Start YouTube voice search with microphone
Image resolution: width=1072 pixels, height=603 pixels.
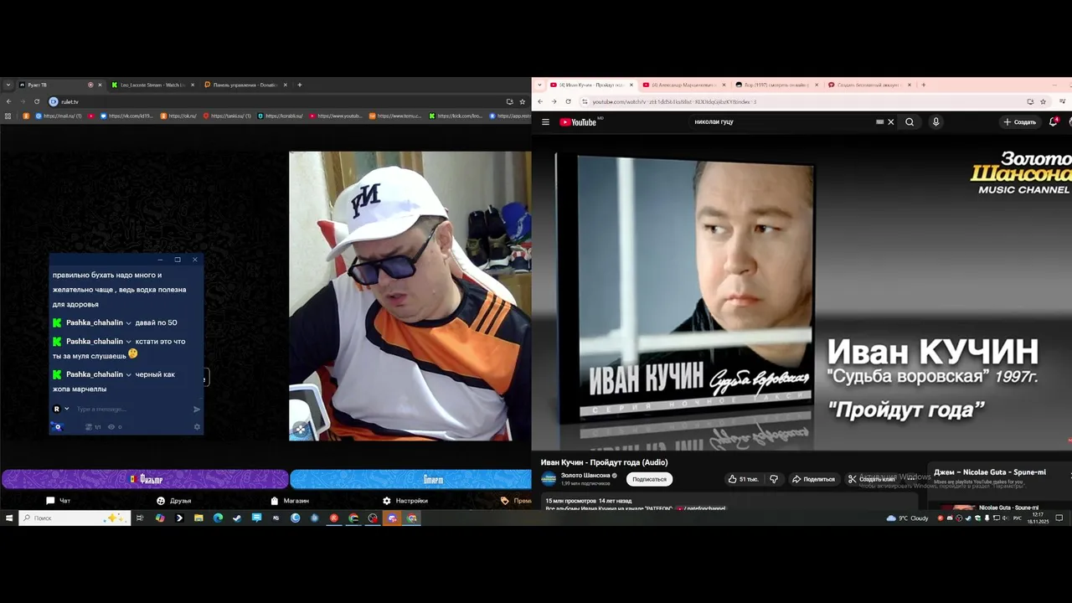pyautogui.click(x=935, y=122)
